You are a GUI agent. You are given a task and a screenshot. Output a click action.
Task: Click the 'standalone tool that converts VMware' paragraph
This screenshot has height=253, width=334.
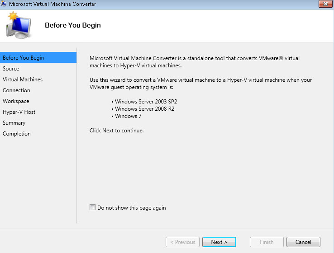[195, 61]
